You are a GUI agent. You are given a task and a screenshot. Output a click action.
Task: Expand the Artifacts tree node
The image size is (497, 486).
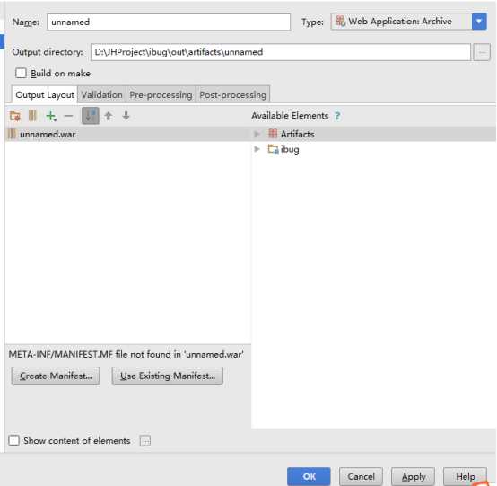coord(257,134)
